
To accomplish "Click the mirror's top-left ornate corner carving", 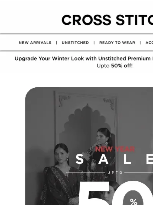I will pos(64,100).
